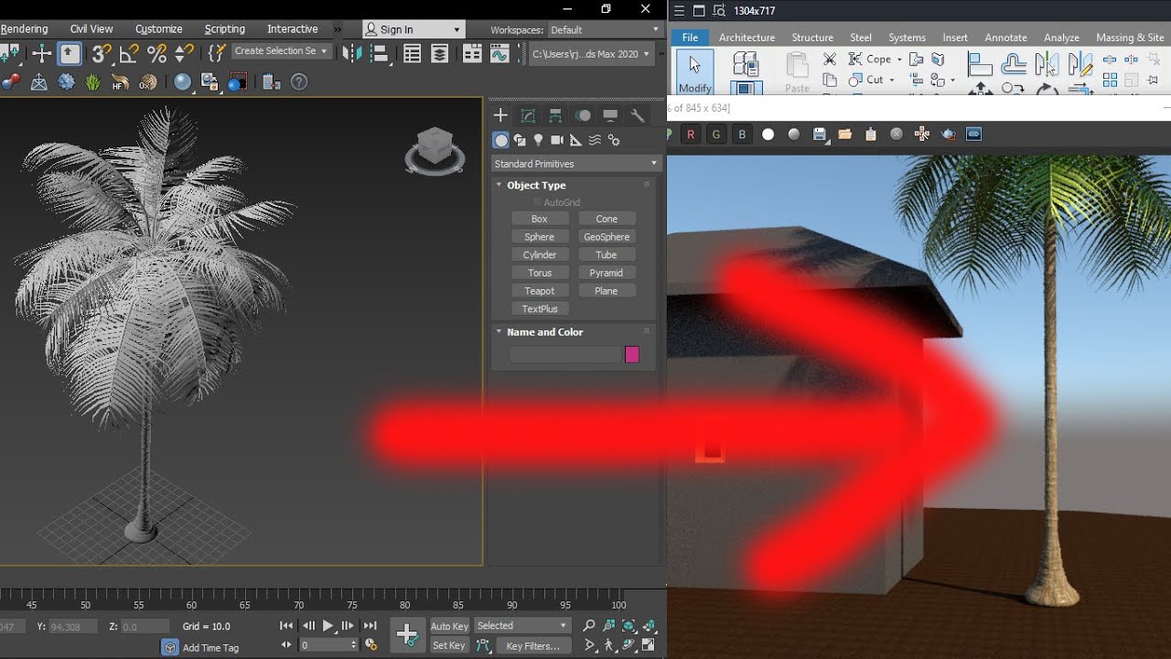Open Render Setup teapot icon in Revit render toolbar
Viewport: 1171px width, 659px height.
pyautogui.click(x=948, y=135)
